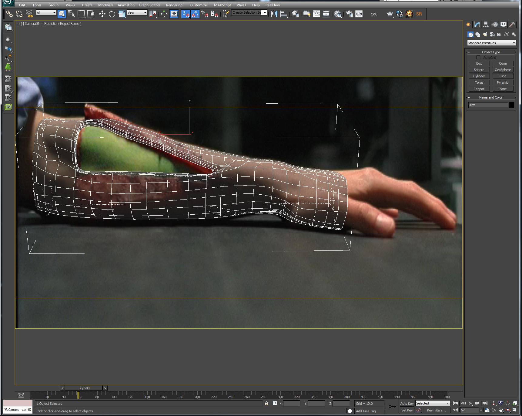Toggle Snaps Toggle (3) on
Image resolution: width=522 pixels, height=416 pixels.
click(185, 14)
